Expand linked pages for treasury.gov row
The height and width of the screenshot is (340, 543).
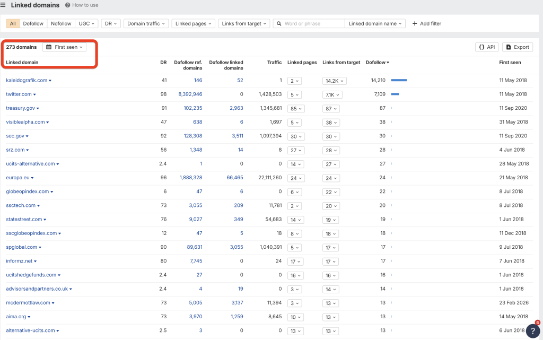coord(296,109)
